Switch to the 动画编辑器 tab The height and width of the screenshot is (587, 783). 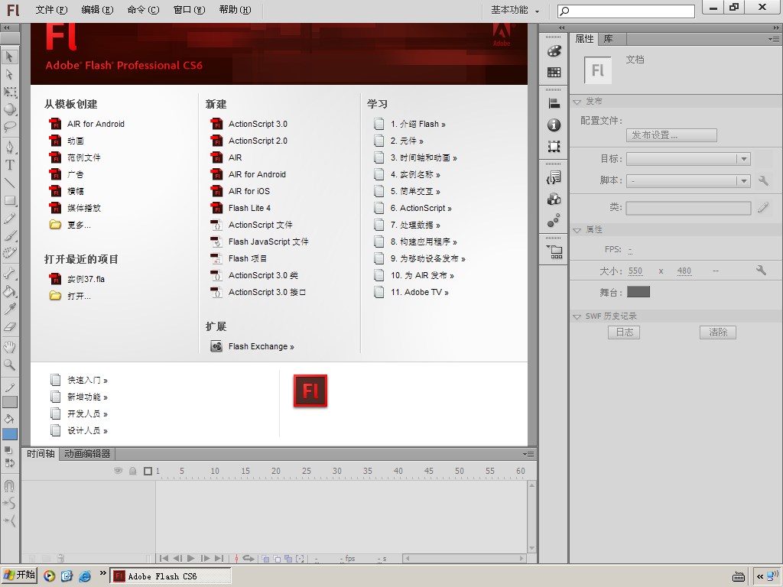pos(87,454)
